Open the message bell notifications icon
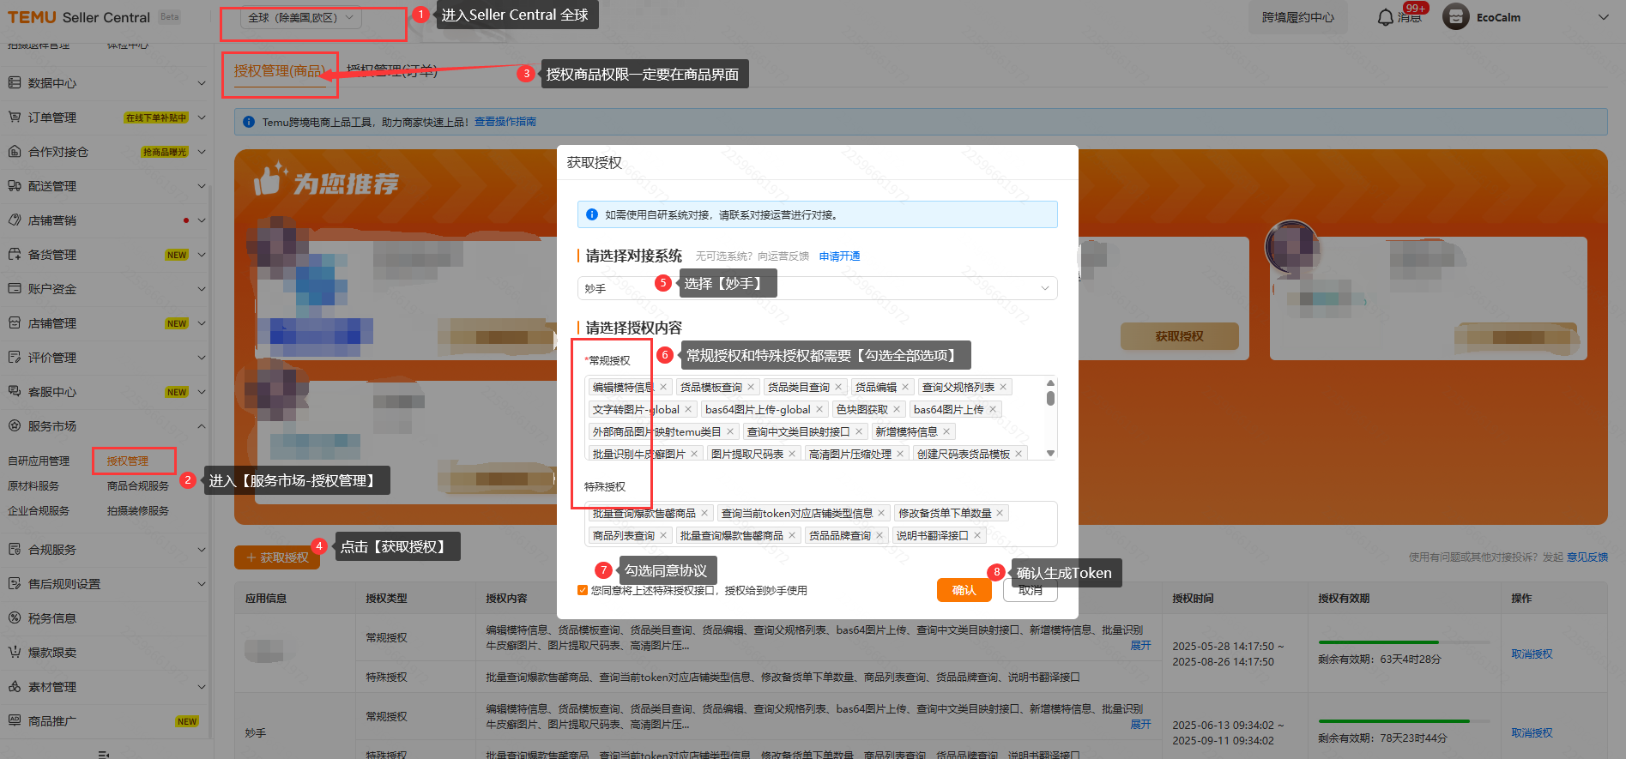The height and width of the screenshot is (759, 1626). (1385, 17)
